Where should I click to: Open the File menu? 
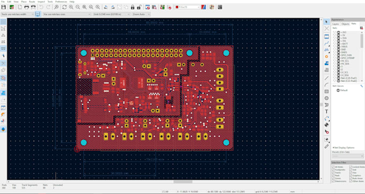3,2
